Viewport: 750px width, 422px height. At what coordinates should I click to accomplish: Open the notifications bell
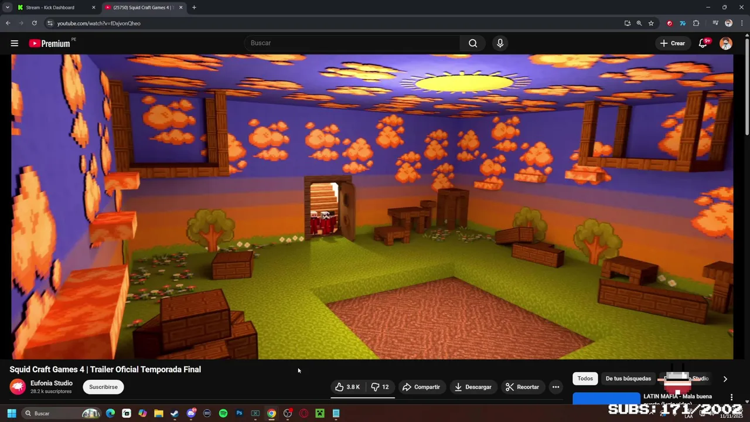(703, 43)
